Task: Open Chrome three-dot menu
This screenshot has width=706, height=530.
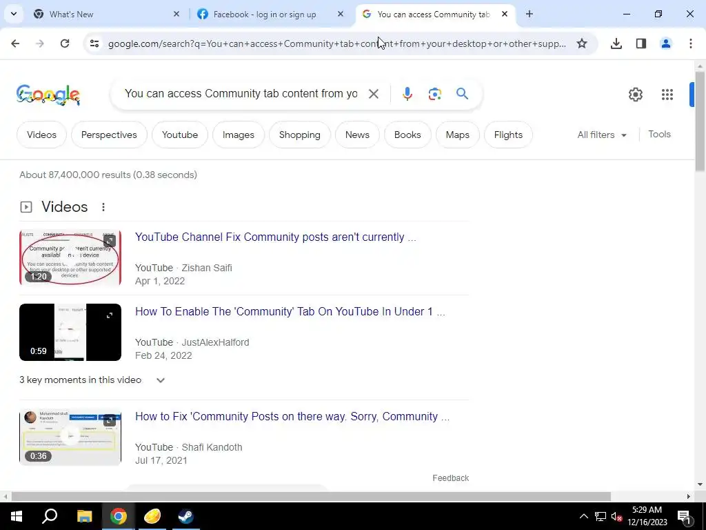Action: (690, 43)
